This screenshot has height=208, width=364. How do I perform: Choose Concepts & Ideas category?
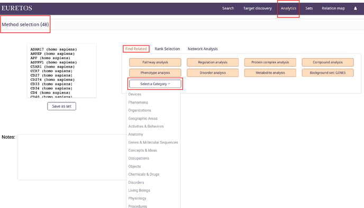[x=142, y=150]
